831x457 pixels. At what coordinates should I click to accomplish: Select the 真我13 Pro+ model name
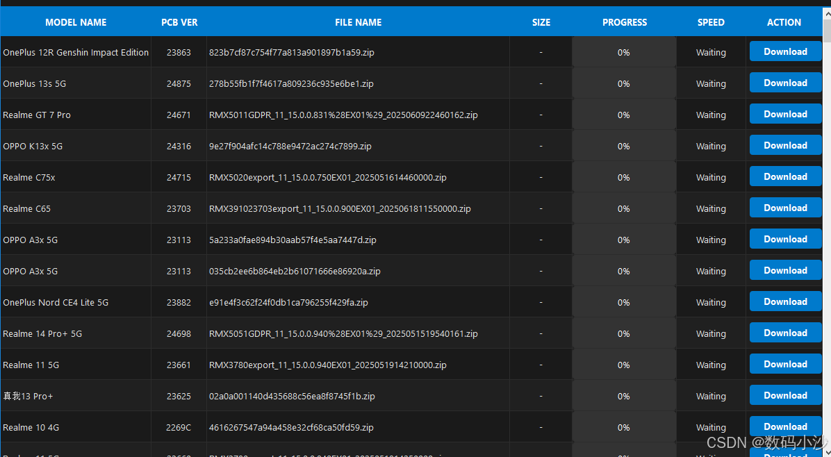click(28, 396)
